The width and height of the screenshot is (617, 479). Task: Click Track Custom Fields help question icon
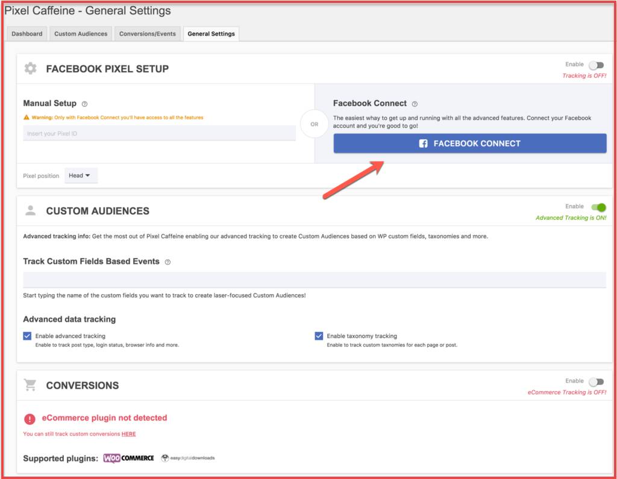pos(168,262)
